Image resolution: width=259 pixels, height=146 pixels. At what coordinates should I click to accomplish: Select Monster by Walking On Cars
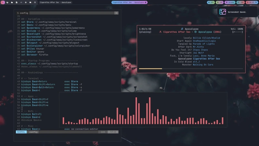pos(197,65)
